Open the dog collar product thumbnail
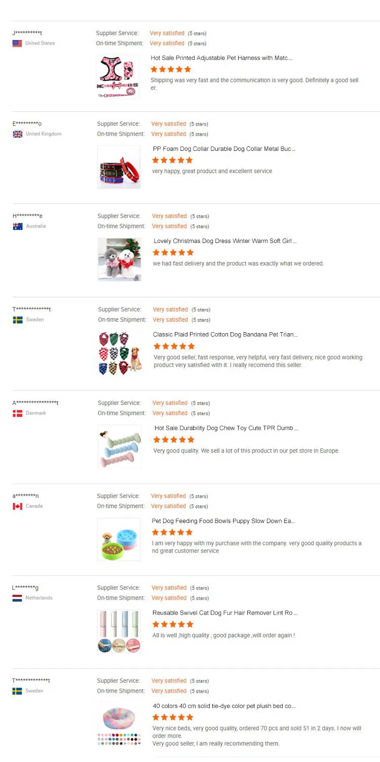The image size is (380, 762). pos(119,167)
